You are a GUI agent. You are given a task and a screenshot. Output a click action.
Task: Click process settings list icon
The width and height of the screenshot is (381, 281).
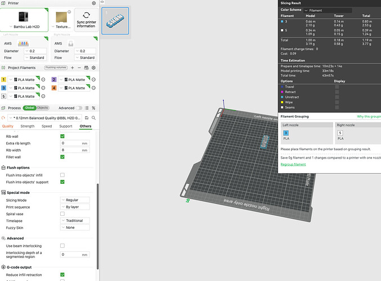click(x=87, y=108)
